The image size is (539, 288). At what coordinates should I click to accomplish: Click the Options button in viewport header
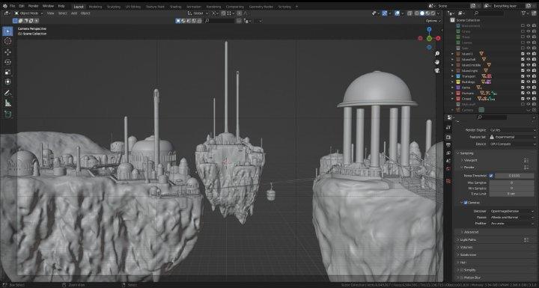click(433, 21)
